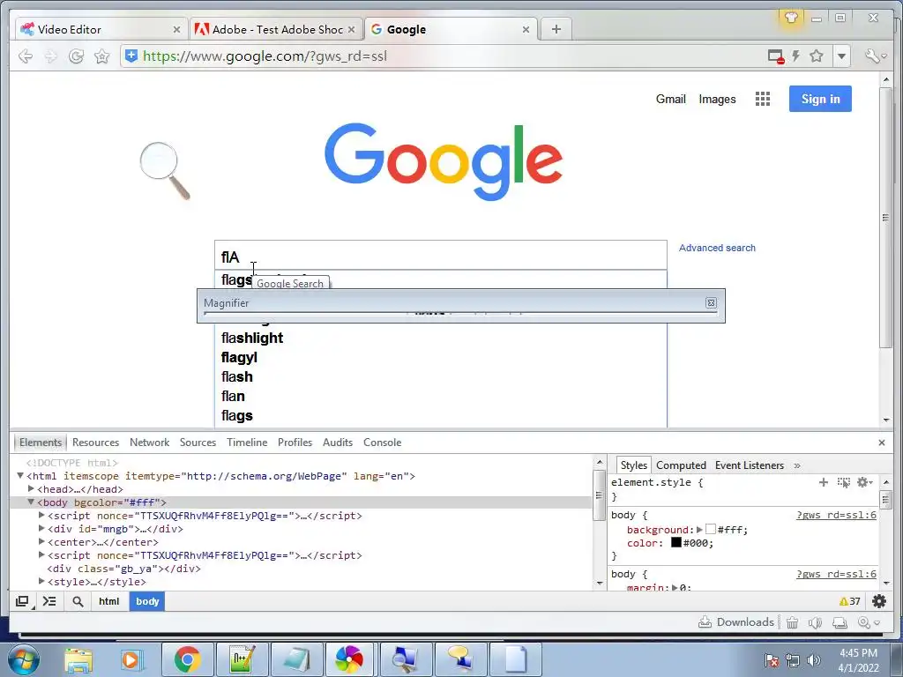
Task: Open the Profiles panel
Action: point(295,443)
